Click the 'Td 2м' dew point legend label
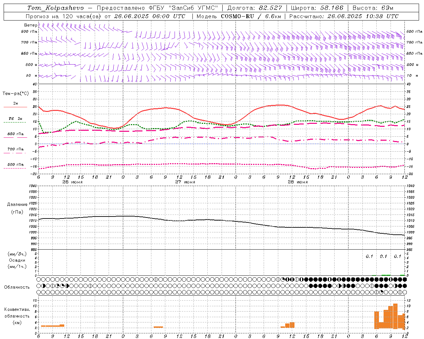 click(x=16, y=119)
